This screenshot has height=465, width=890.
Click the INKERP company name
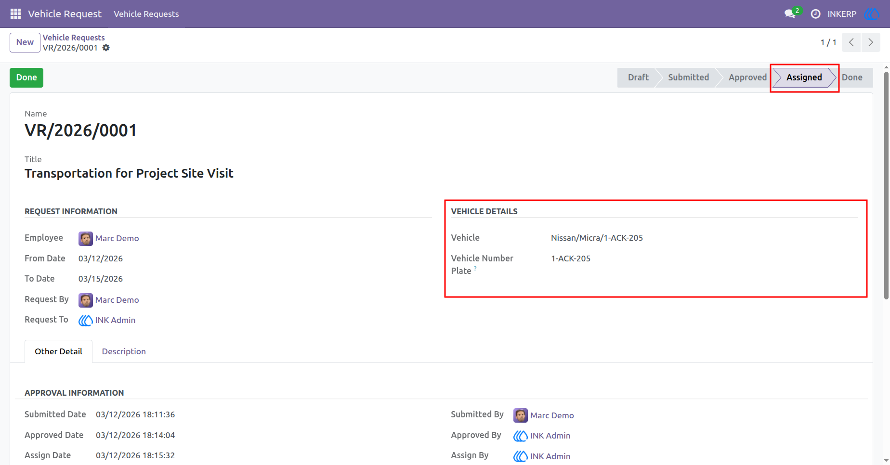842,14
